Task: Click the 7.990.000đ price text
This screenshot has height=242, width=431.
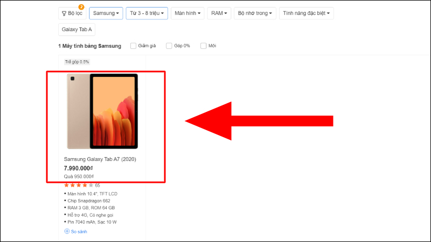Action: [78, 168]
